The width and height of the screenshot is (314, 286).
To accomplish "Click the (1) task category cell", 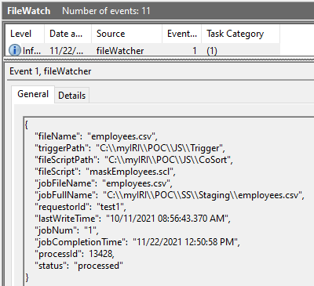I will click(212, 51).
